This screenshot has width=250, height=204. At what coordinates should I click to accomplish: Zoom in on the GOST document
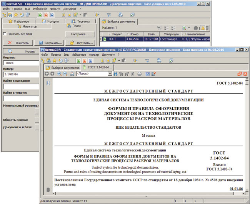coord(60,73)
